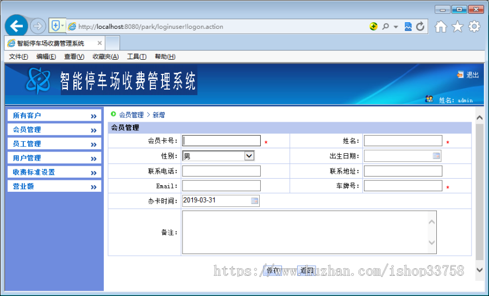Click the green plus compatibility icon in the address bar
The height and width of the screenshot is (296, 489).
click(373, 27)
